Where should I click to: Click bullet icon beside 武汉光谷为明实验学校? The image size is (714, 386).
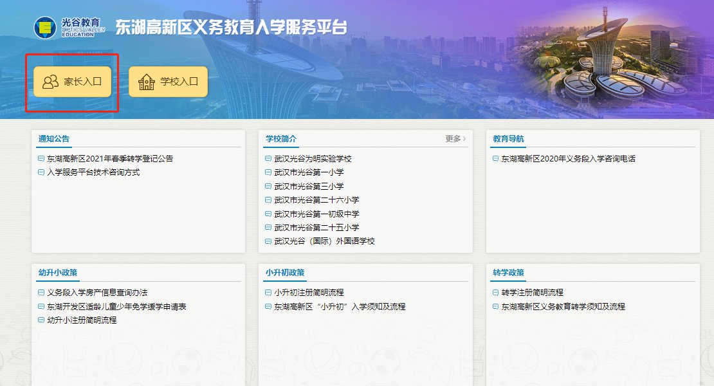[268, 158]
